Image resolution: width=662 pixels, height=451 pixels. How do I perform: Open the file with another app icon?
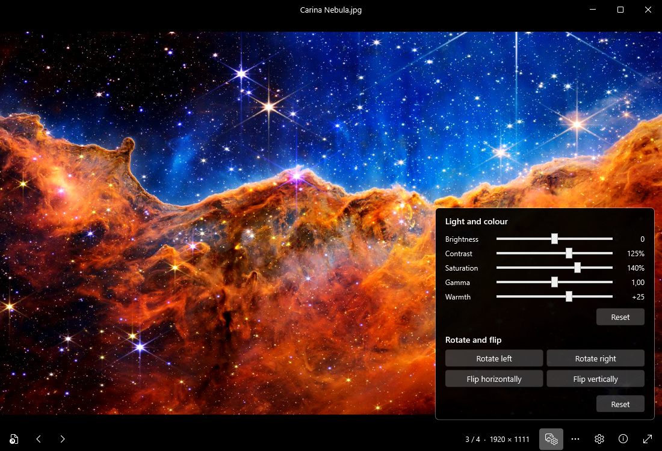click(x=14, y=439)
